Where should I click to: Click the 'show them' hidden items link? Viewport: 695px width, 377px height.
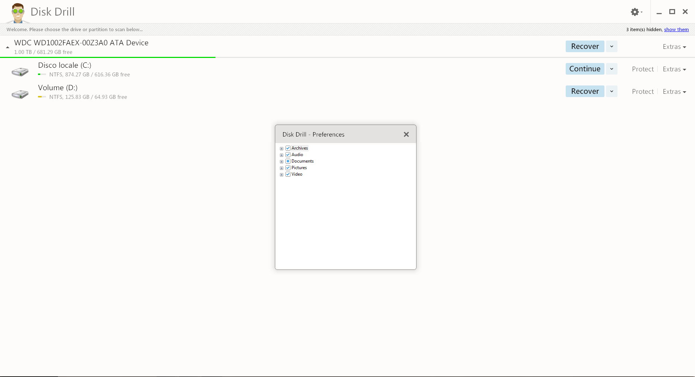[676, 30]
